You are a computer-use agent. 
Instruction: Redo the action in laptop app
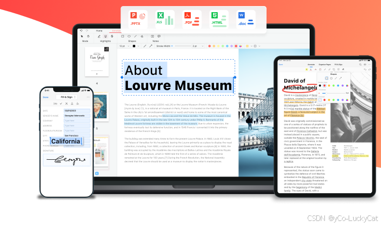pyautogui.click(x=87, y=31)
